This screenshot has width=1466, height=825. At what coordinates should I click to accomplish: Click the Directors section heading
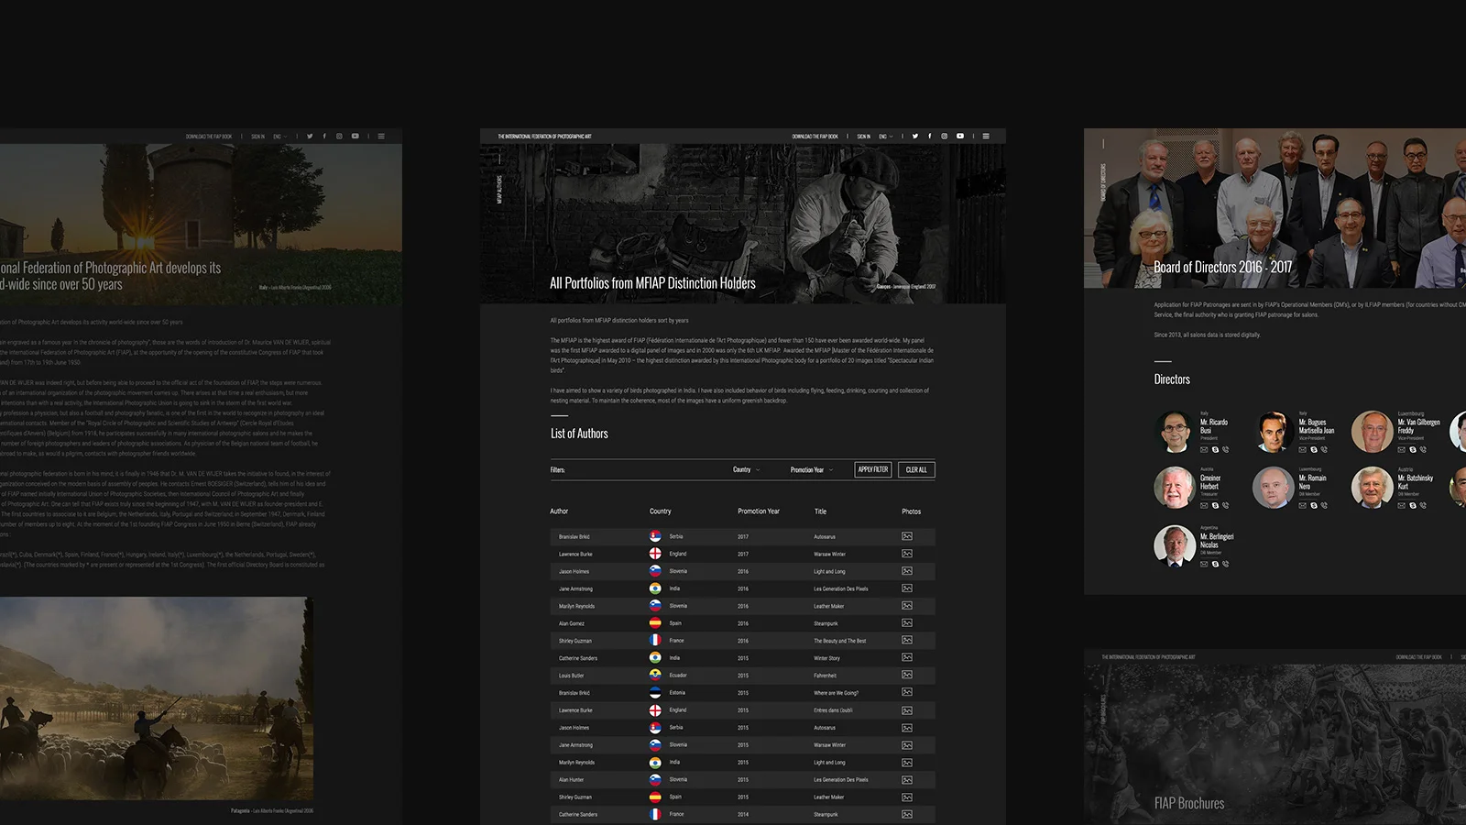click(1172, 379)
